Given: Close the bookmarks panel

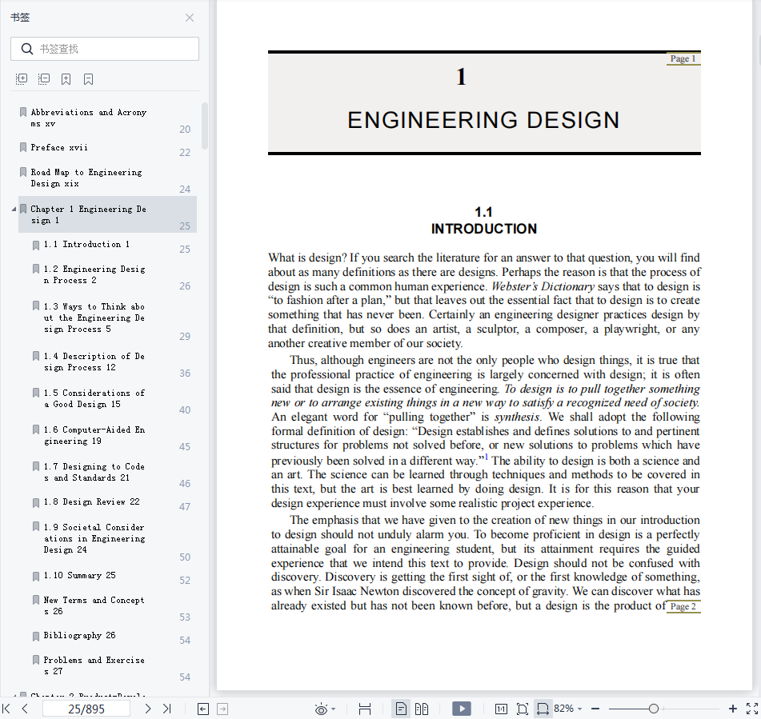Looking at the screenshot, I should point(190,18).
